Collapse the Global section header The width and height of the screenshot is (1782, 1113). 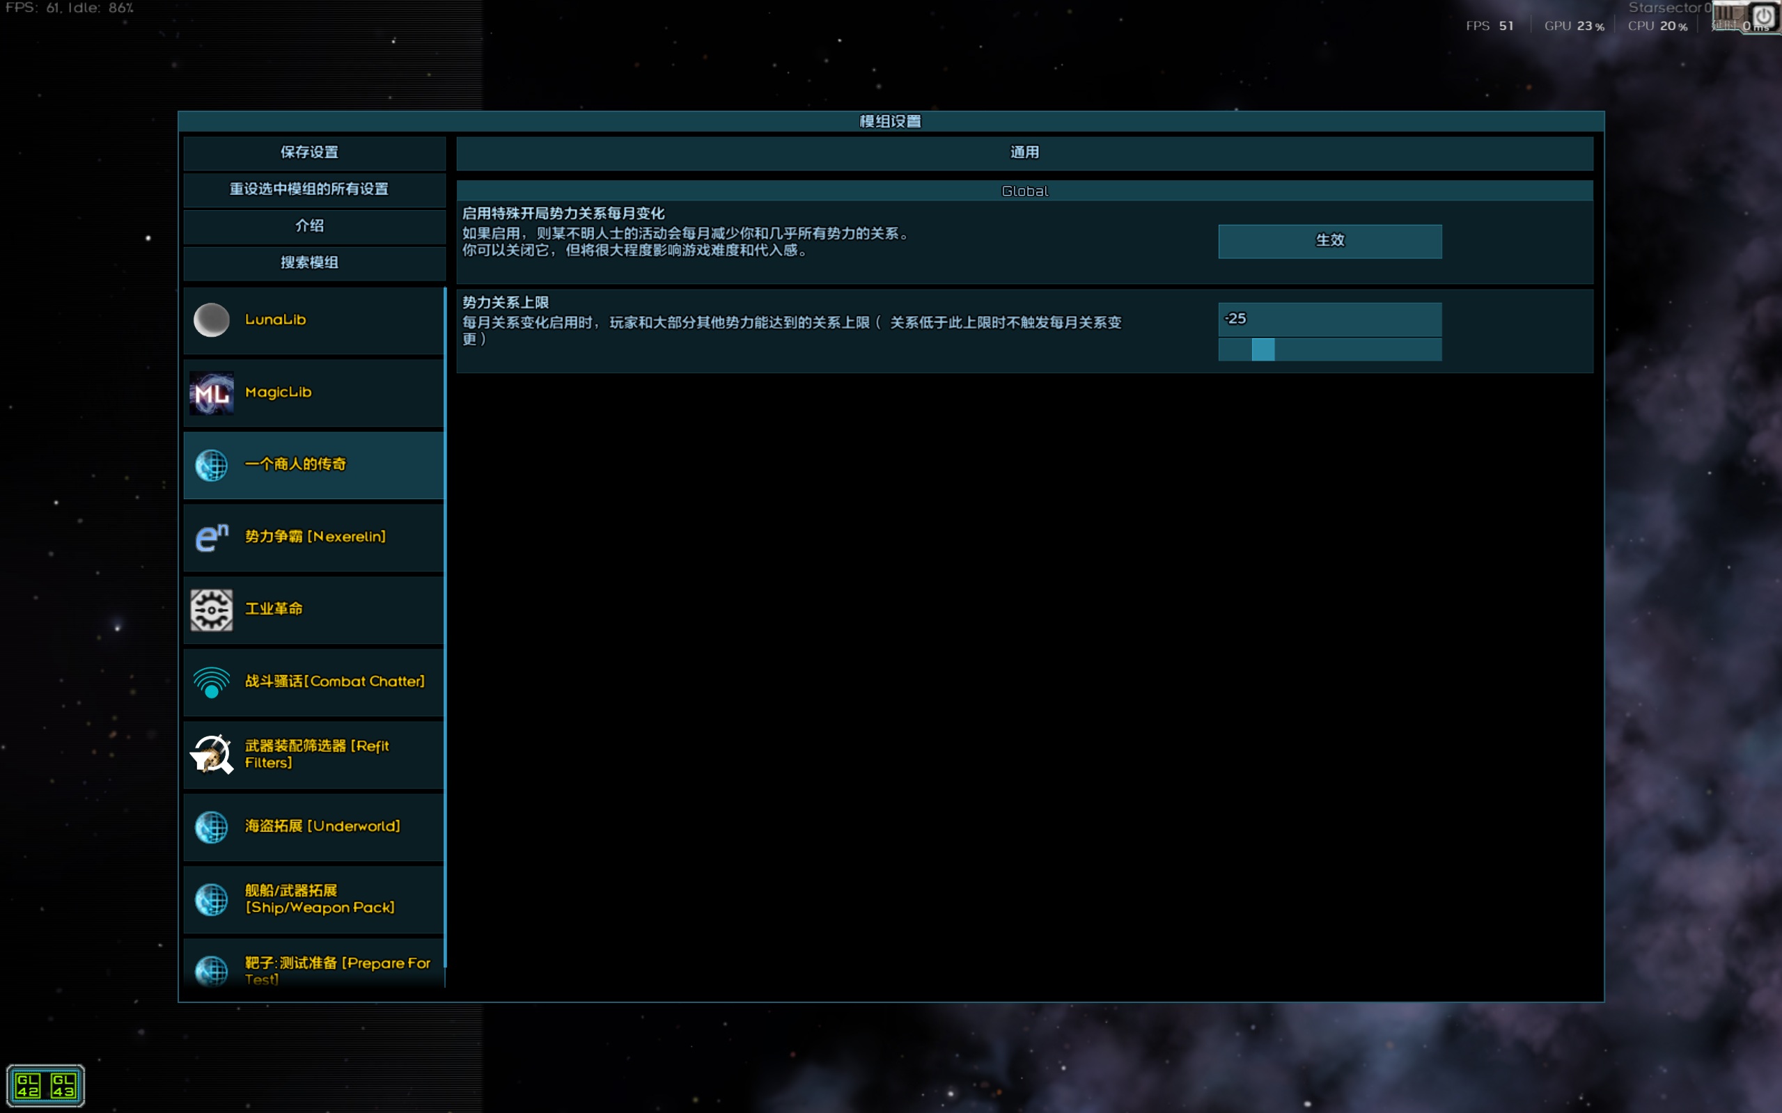click(x=1024, y=191)
